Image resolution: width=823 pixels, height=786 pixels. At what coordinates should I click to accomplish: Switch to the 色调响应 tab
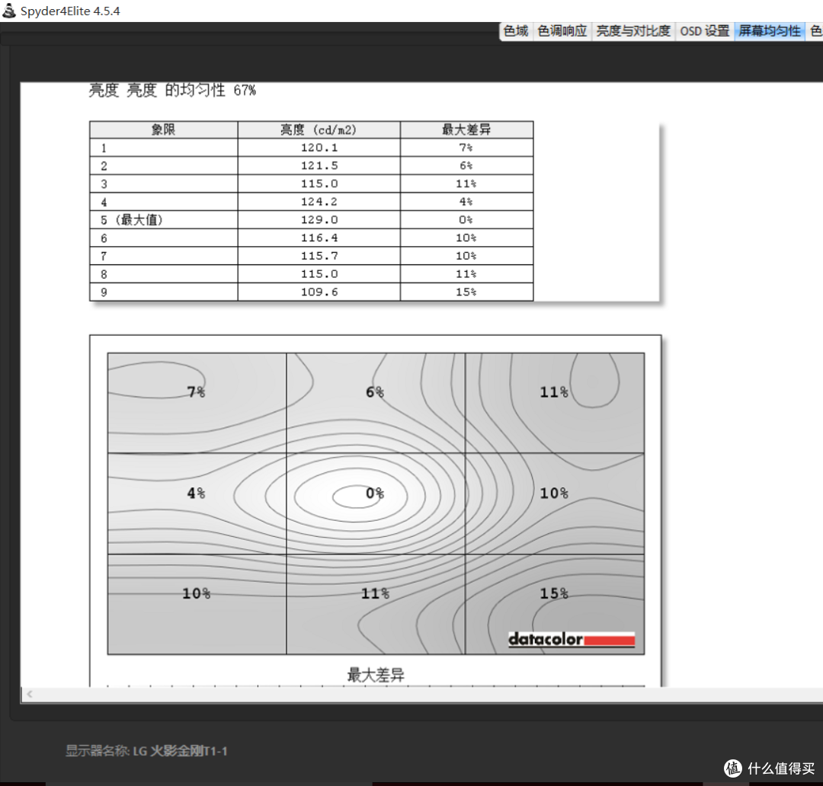click(x=562, y=31)
